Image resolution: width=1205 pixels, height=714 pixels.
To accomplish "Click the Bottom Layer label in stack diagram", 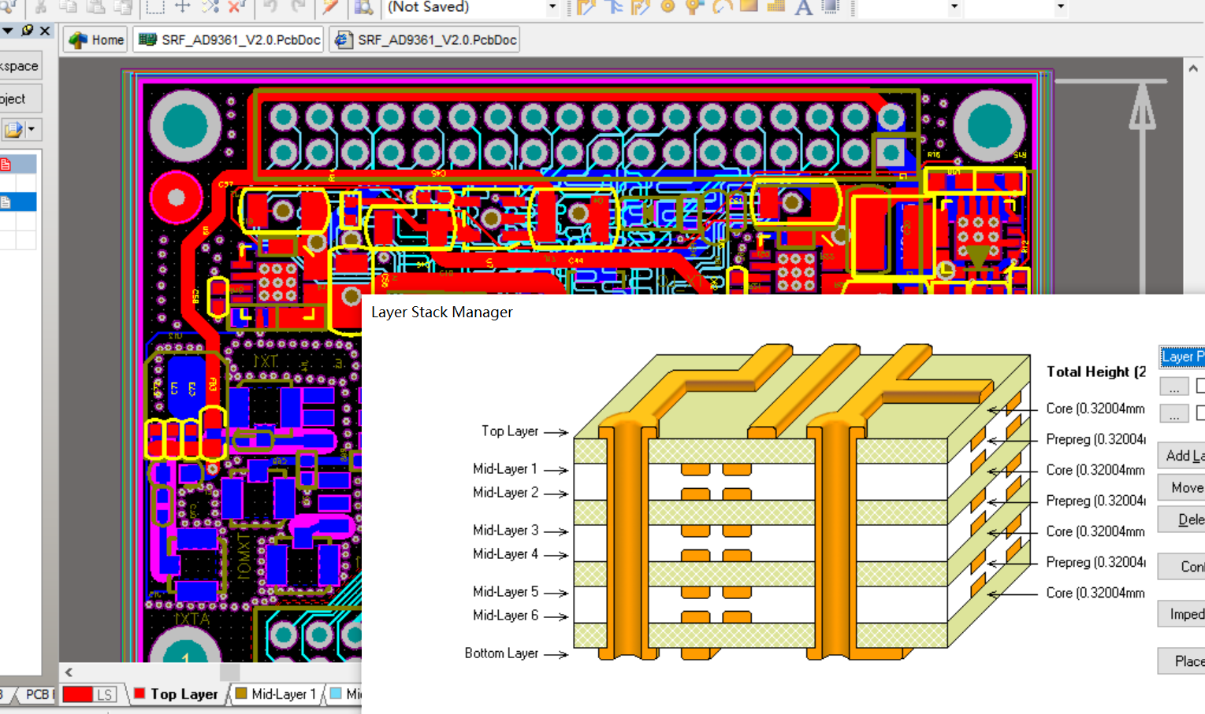I will (501, 653).
